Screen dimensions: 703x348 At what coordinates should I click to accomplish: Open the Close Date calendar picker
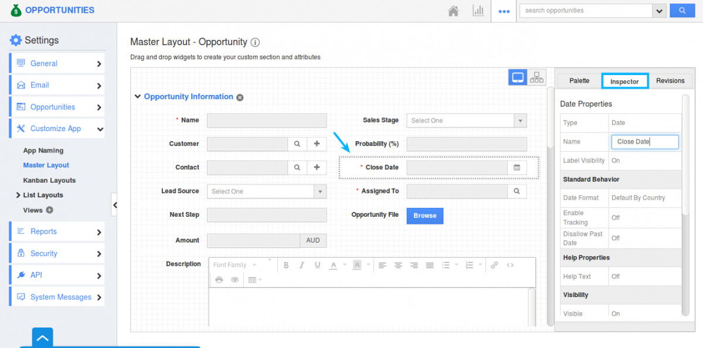pos(517,168)
